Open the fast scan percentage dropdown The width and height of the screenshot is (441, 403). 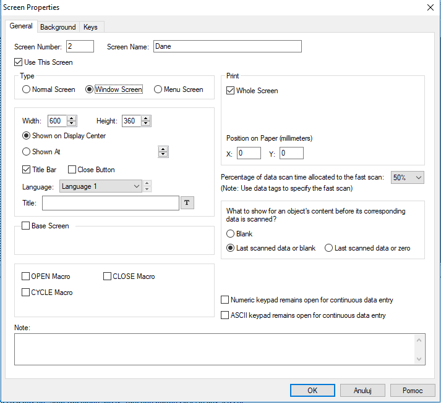[407, 177]
